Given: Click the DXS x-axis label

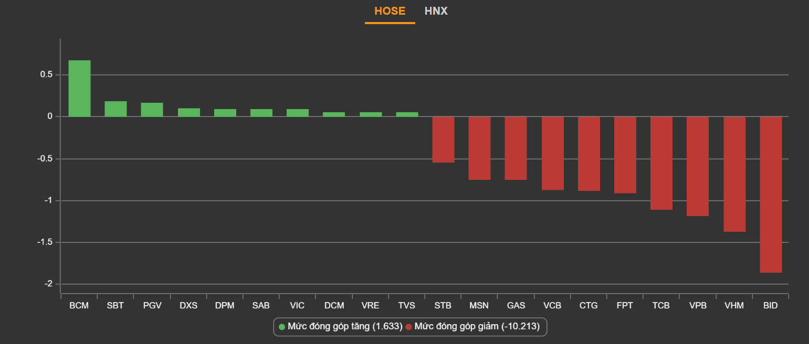Looking at the screenshot, I should (188, 306).
